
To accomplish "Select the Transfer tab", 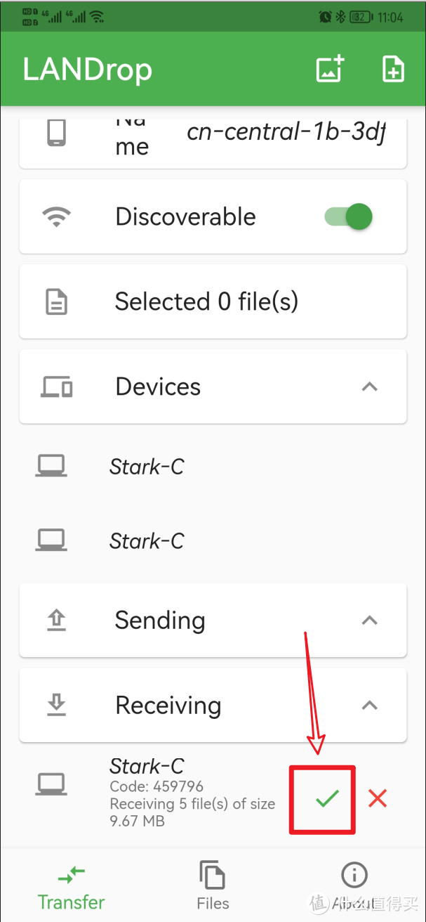I will coord(71,885).
